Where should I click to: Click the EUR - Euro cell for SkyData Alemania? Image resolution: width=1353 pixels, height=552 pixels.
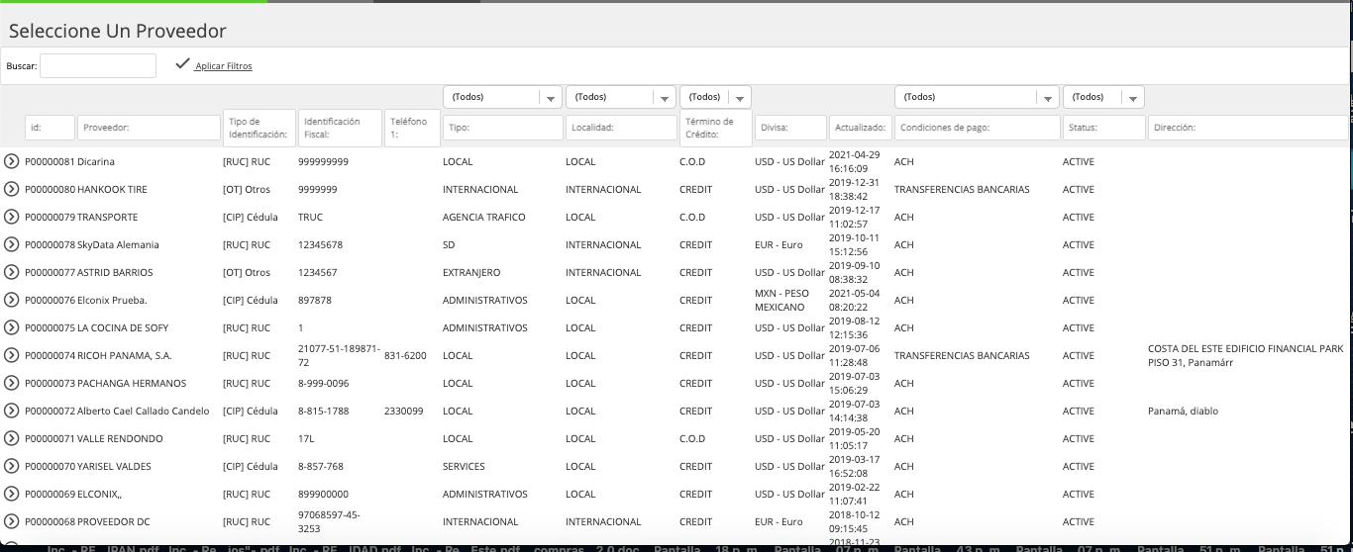point(779,244)
